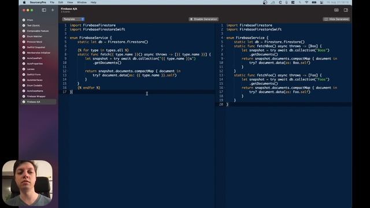This screenshot has height=208, width=370.
Task: Toggle checkmark beside Protocol Mock
Action: (x=24, y=42)
